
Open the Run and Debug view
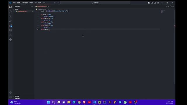click(x=11, y=21)
